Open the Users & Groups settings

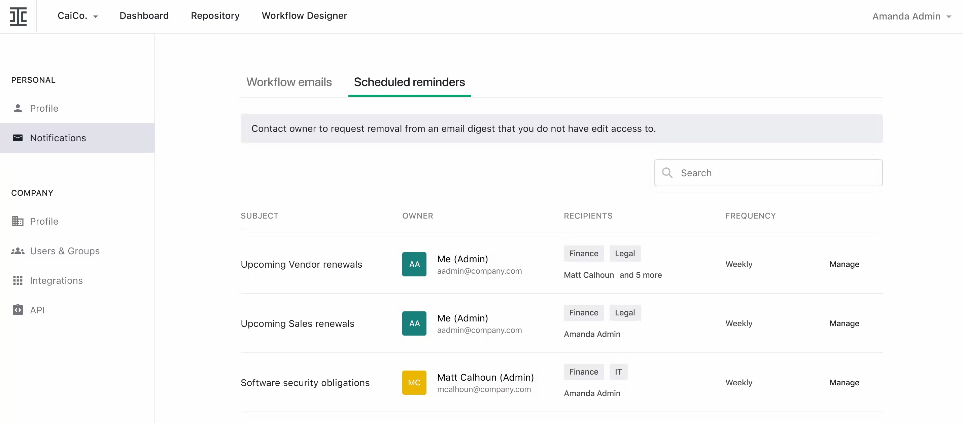pos(65,251)
